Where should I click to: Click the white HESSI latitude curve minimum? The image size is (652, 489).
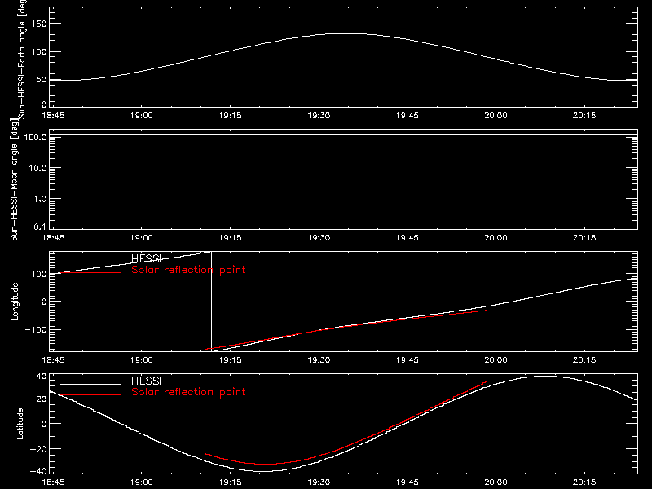[266, 471]
